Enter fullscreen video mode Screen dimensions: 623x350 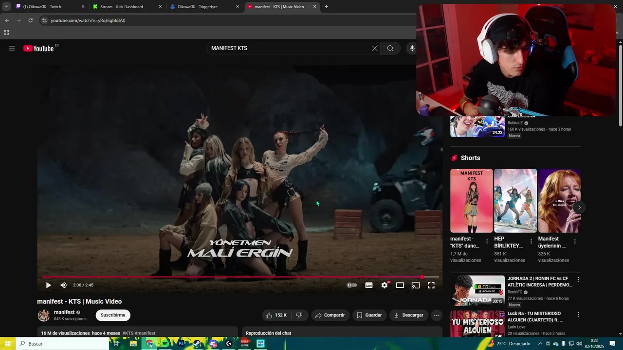[431, 285]
